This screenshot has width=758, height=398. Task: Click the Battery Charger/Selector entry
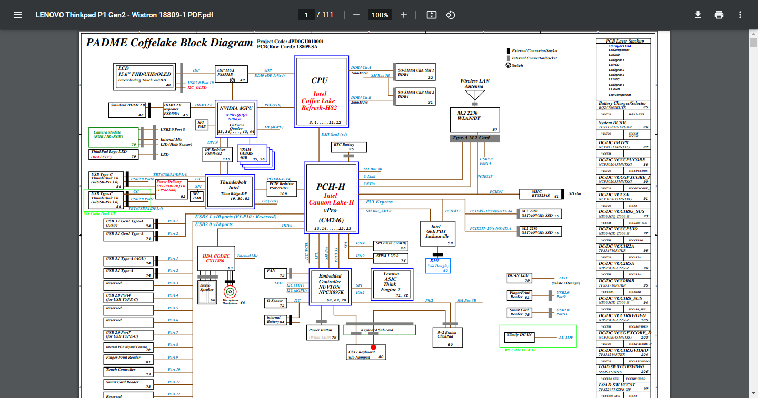[x=624, y=105]
